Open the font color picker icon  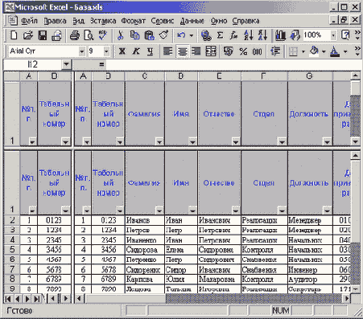[334, 51]
